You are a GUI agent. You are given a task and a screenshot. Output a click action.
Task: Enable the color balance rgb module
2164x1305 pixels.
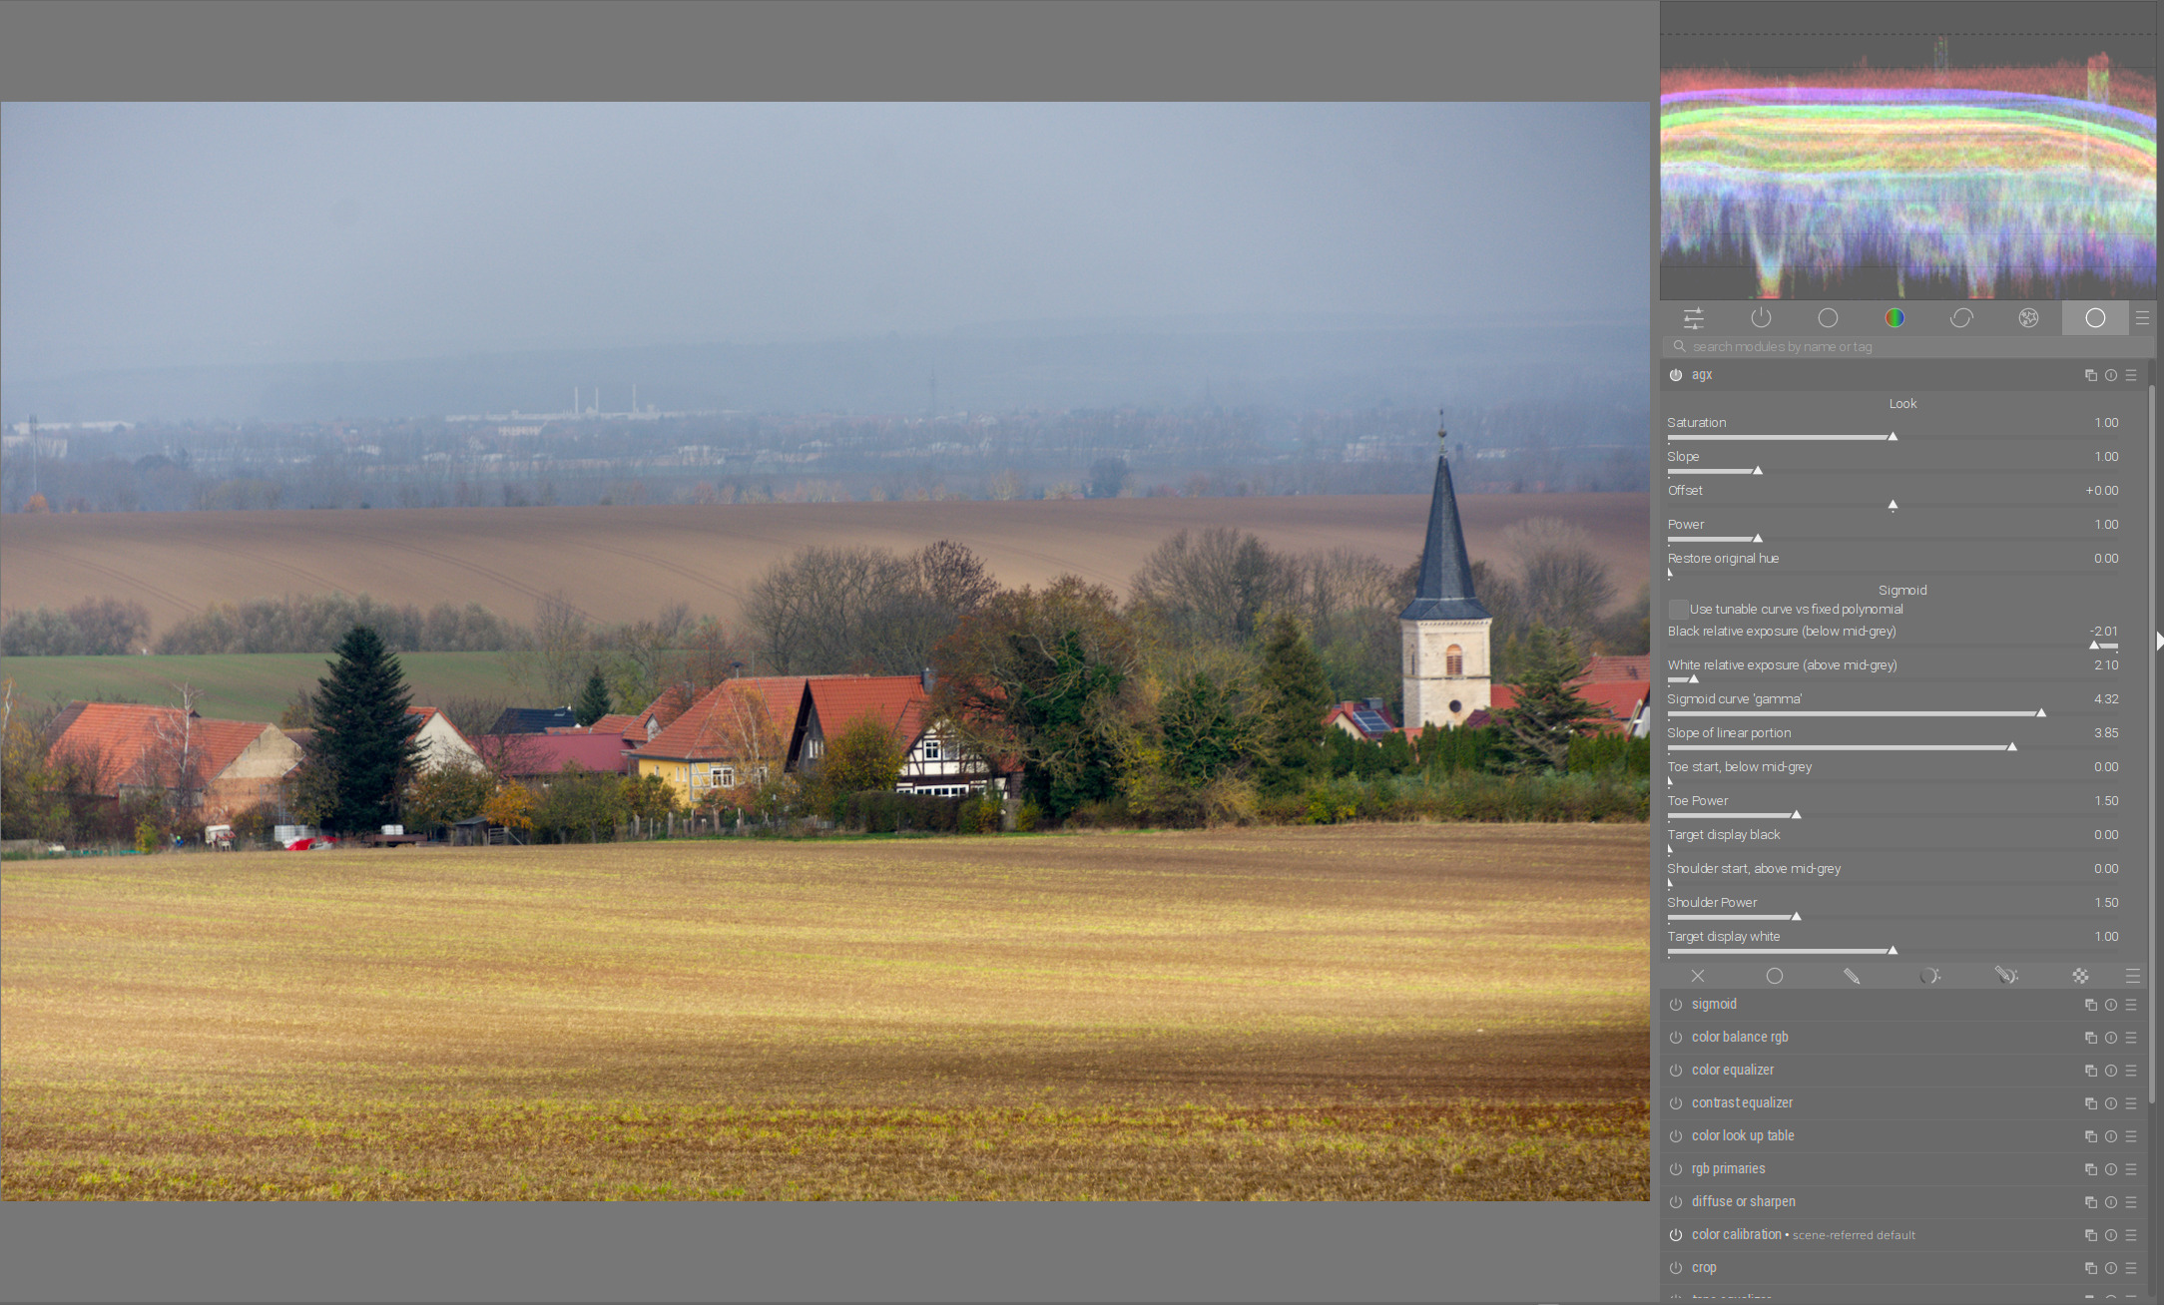click(x=1676, y=1038)
